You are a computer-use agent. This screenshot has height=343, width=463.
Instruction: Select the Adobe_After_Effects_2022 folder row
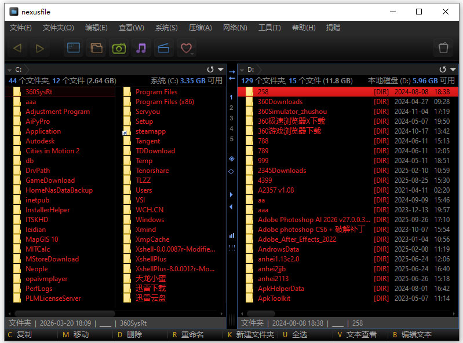coord(348,239)
